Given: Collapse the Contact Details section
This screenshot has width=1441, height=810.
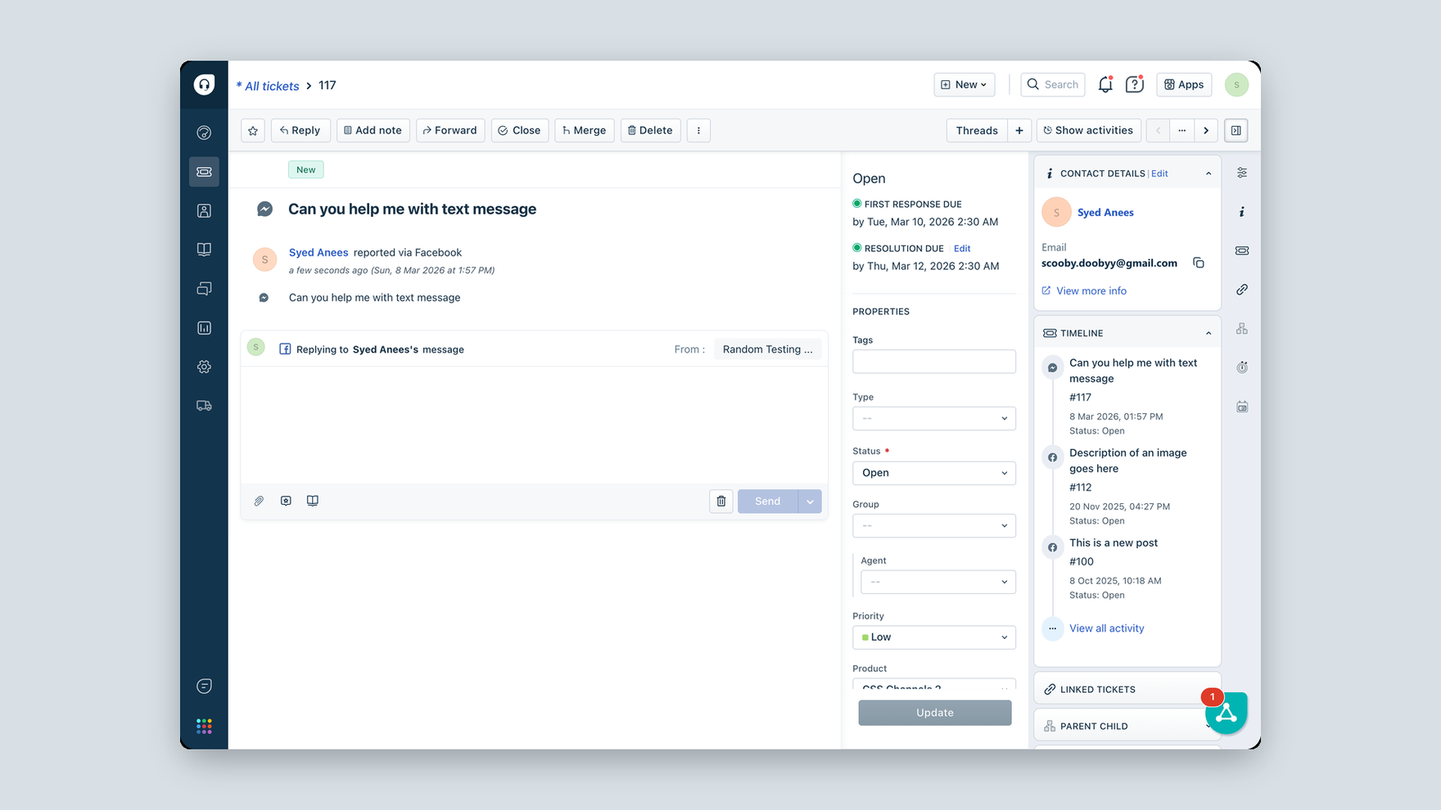Looking at the screenshot, I should 1208,173.
